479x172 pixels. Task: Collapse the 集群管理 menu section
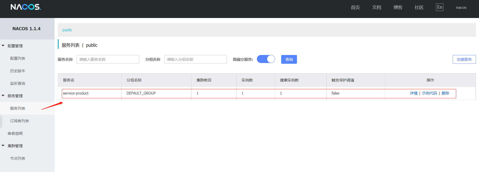point(3,146)
